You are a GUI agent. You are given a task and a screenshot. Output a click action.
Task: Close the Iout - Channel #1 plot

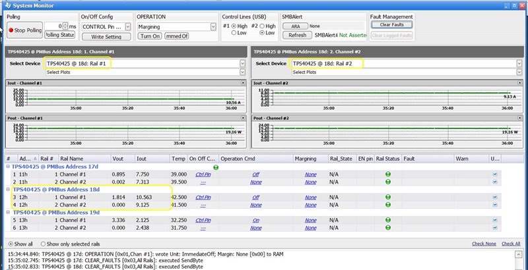click(x=243, y=82)
